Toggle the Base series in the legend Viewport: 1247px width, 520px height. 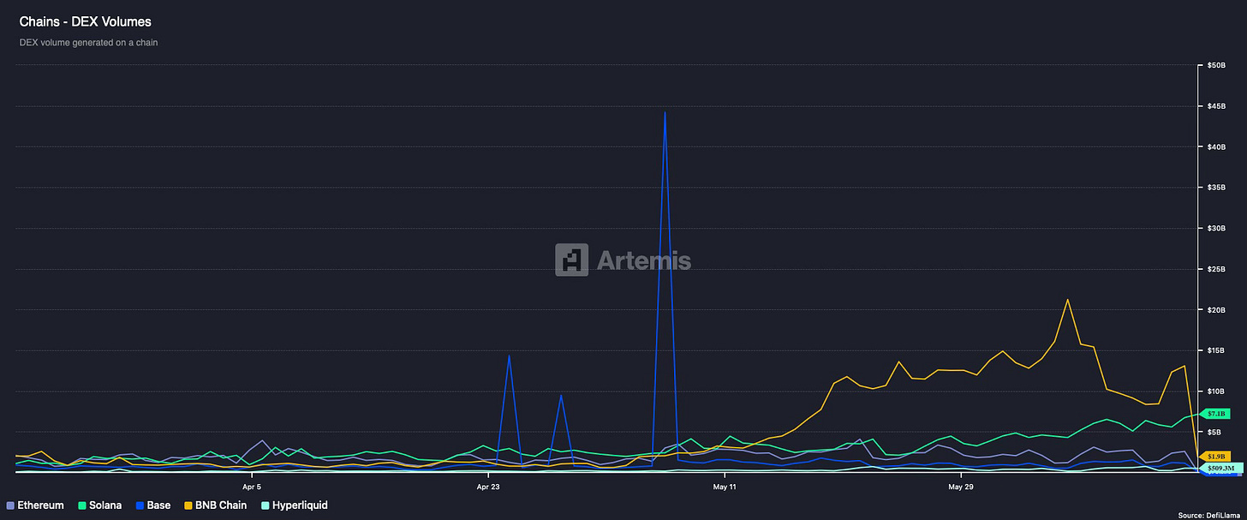[x=152, y=505]
